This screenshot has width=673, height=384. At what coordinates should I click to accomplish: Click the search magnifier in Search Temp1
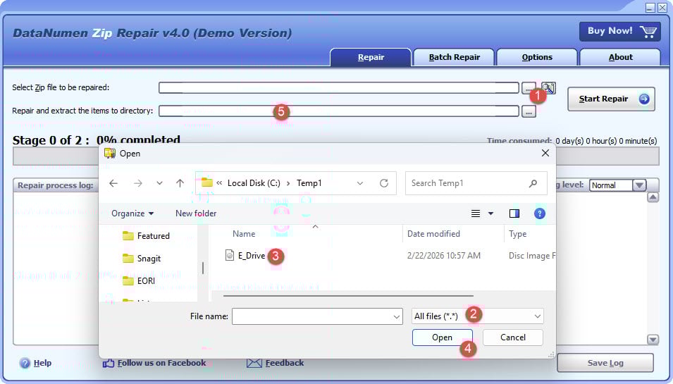(533, 183)
